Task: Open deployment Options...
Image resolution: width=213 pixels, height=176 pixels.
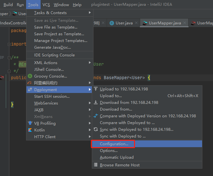Action: [147, 151]
